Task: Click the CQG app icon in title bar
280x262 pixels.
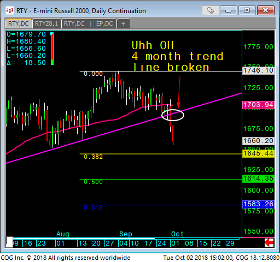Action: pyautogui.click(x=10, y=10)
